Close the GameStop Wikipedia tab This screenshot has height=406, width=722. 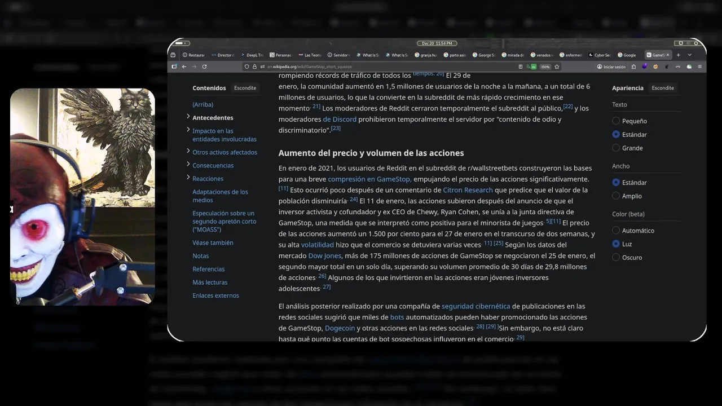(668, 55)
